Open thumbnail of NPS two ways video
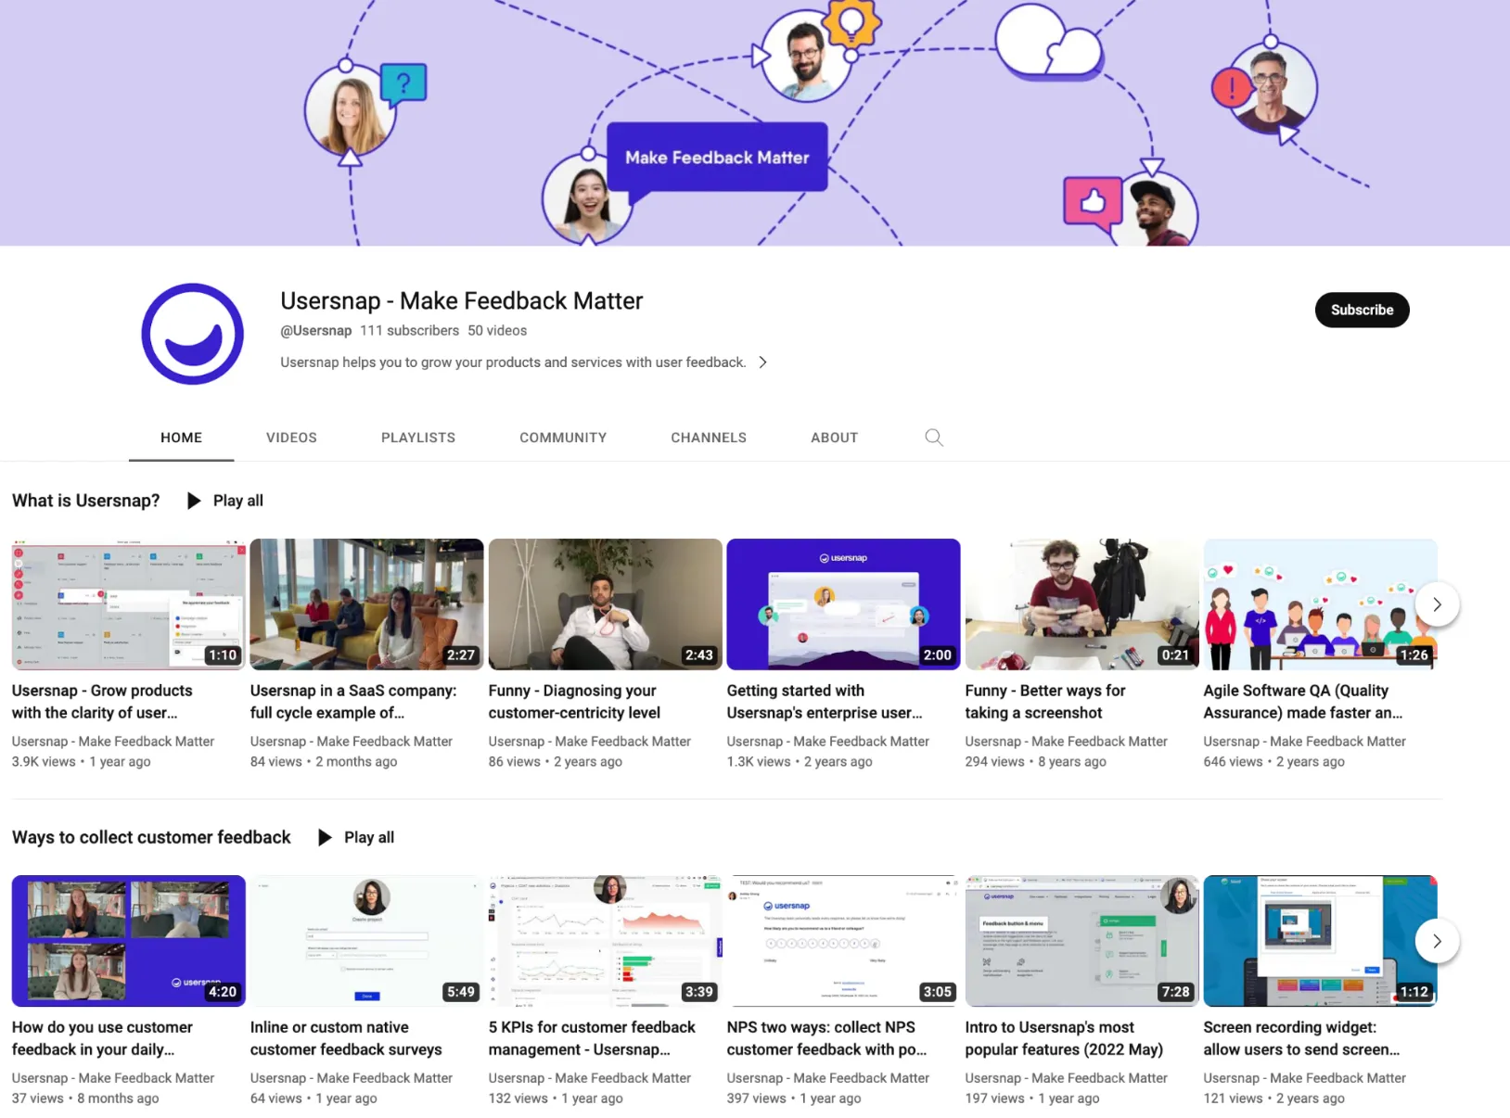This screenshot has width=1510, height=1118. pyautogui.click(x=843, y=941)
